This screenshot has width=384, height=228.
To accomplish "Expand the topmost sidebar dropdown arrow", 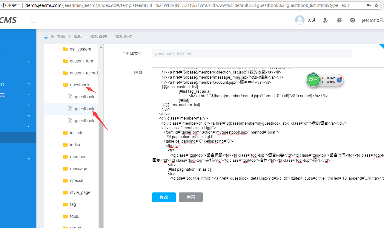I will point(29,62).
